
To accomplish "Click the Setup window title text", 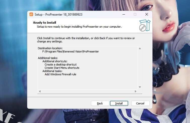I will [x=58, y=15].
